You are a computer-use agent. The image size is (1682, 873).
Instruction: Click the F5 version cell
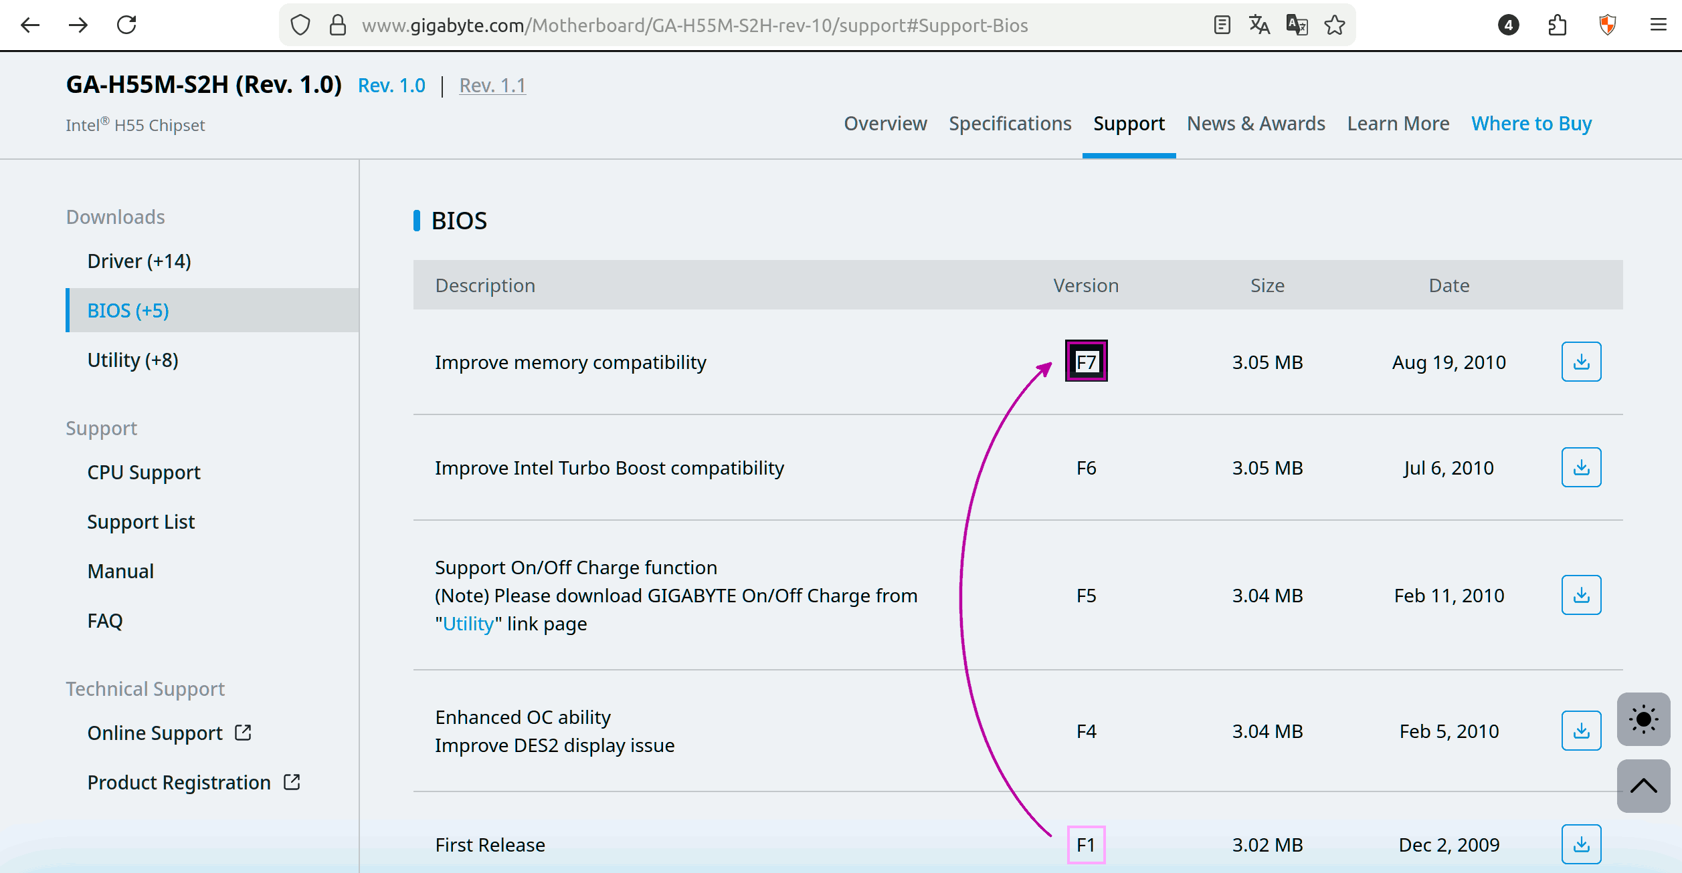pyautogui.click(x=1086, y=596)
